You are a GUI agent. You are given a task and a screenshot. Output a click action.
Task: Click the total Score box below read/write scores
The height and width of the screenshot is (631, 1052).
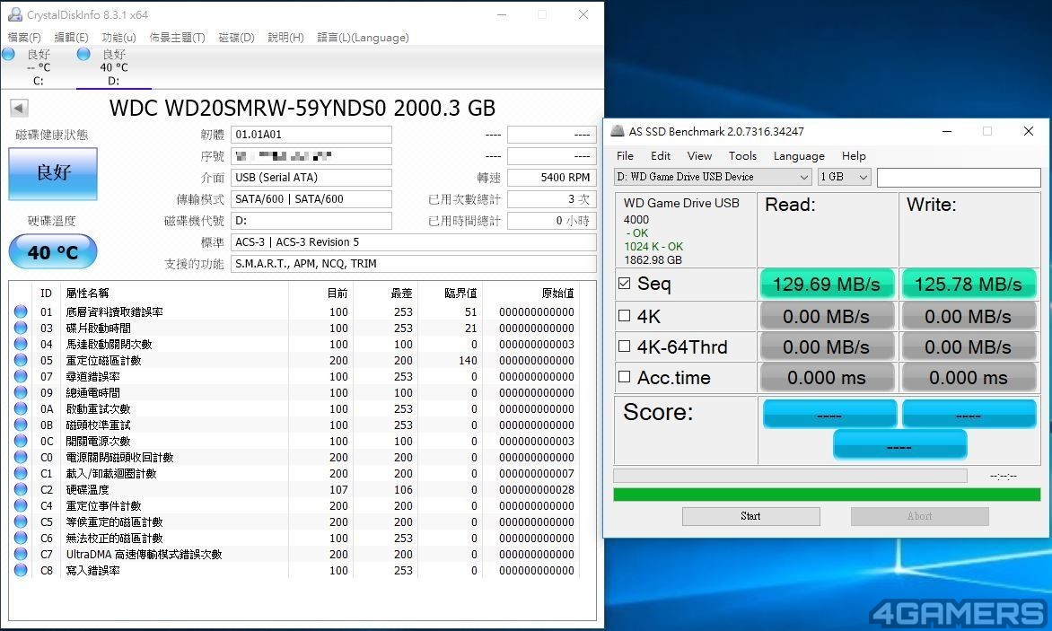click(899, 444)
